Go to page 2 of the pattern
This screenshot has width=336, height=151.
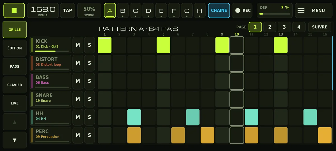[x=270, y=27]
